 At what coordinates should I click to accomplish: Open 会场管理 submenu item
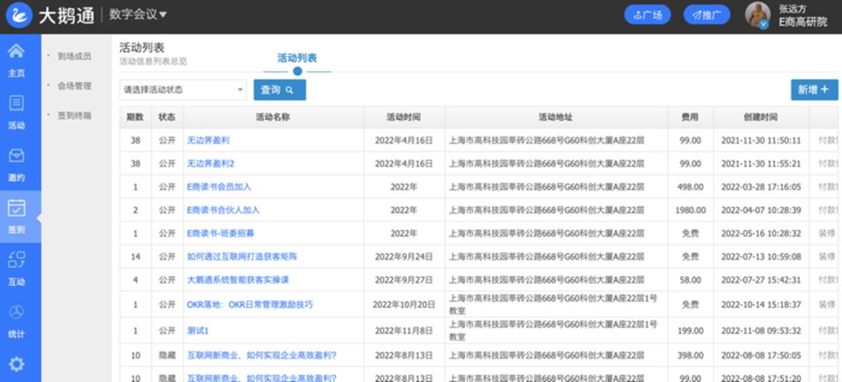click(75, 86)
